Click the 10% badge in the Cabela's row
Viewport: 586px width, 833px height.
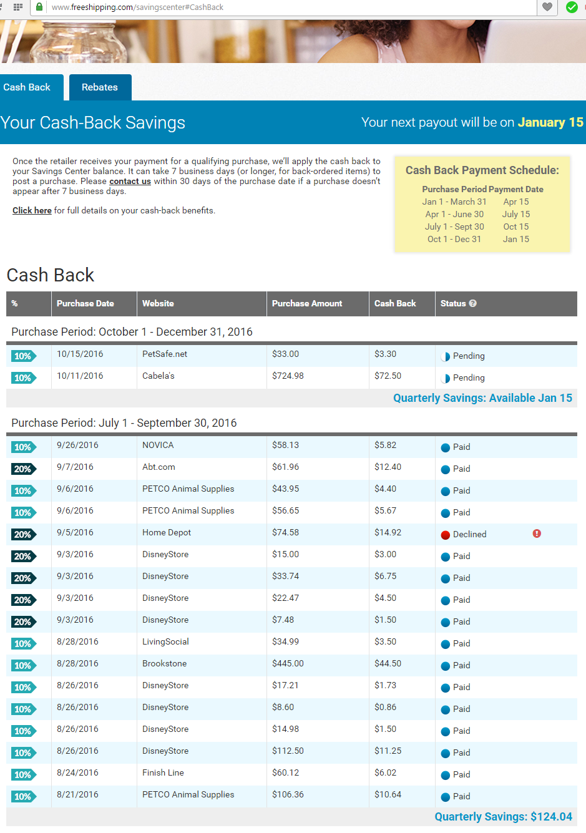point(24,378)
